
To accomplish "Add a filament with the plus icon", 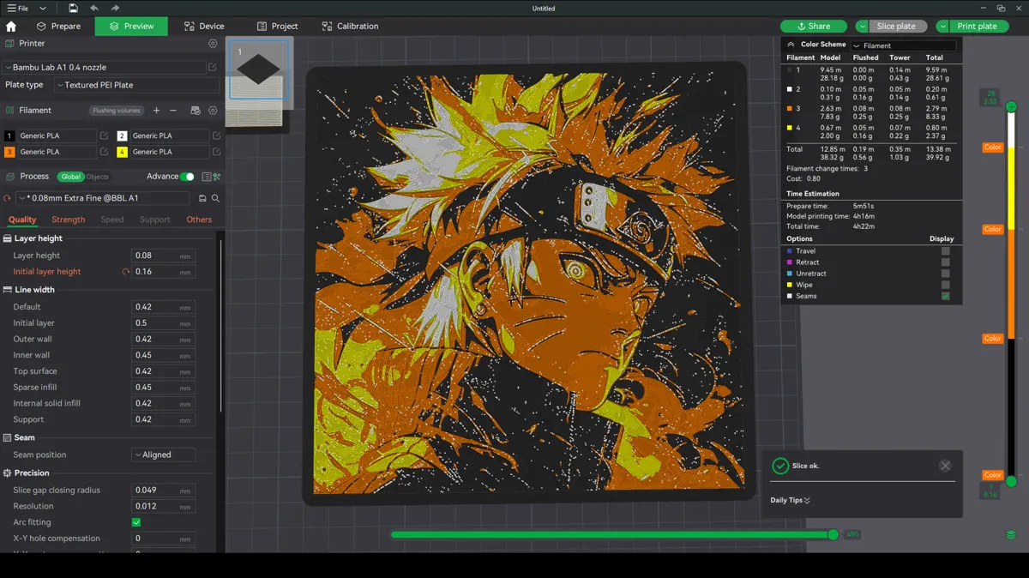I will pyautogui.click(x=156, y=111).
